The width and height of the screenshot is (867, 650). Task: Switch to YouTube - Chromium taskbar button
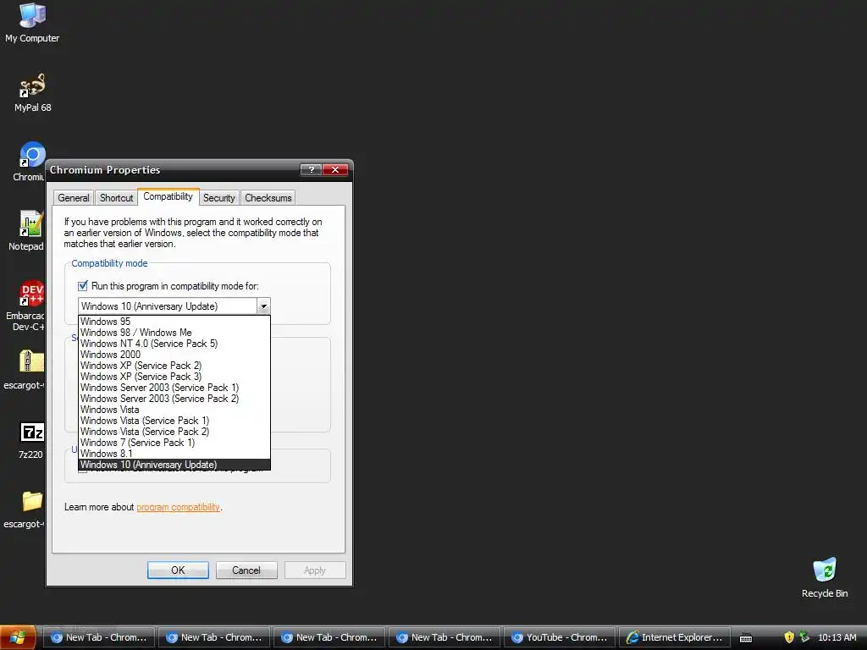click(x=560, y=637)
